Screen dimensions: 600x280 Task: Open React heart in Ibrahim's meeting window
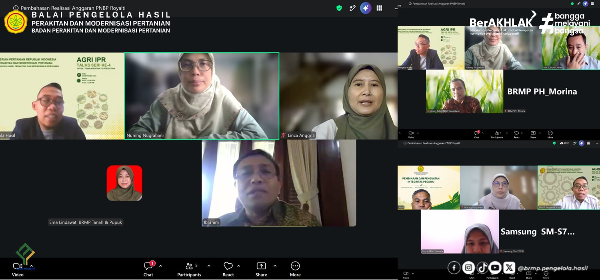tap(228, 269)
